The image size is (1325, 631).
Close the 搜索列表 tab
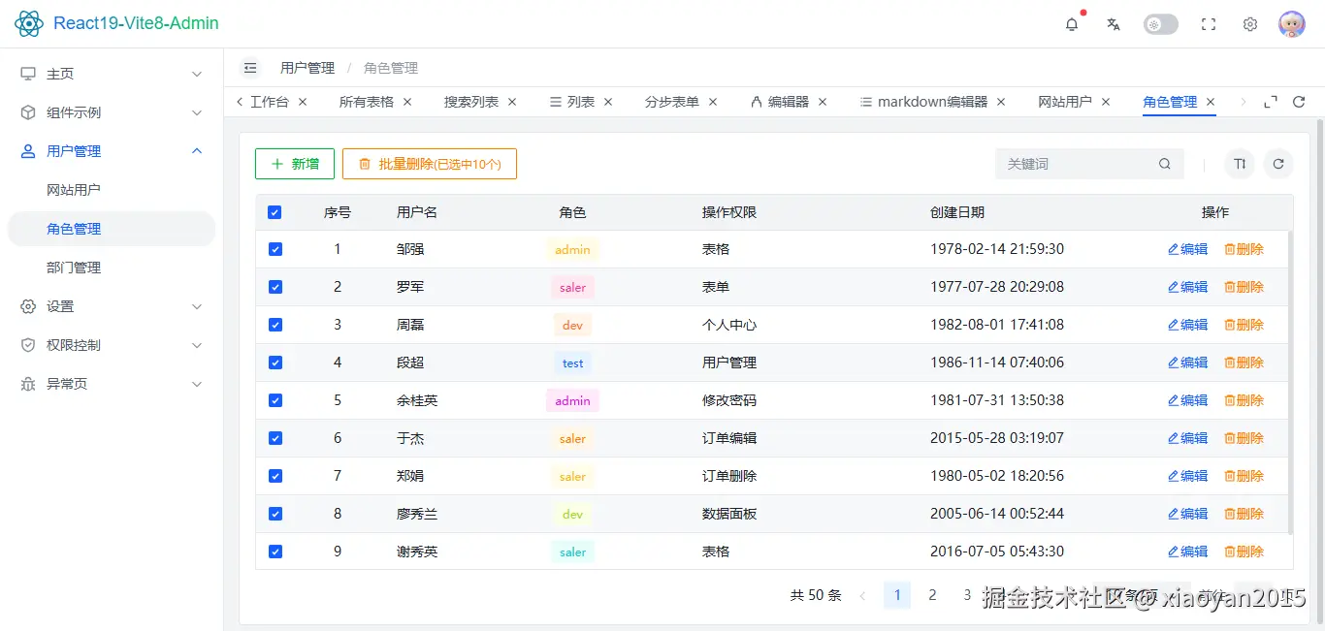pyautogui.click(x=512, y=102)
